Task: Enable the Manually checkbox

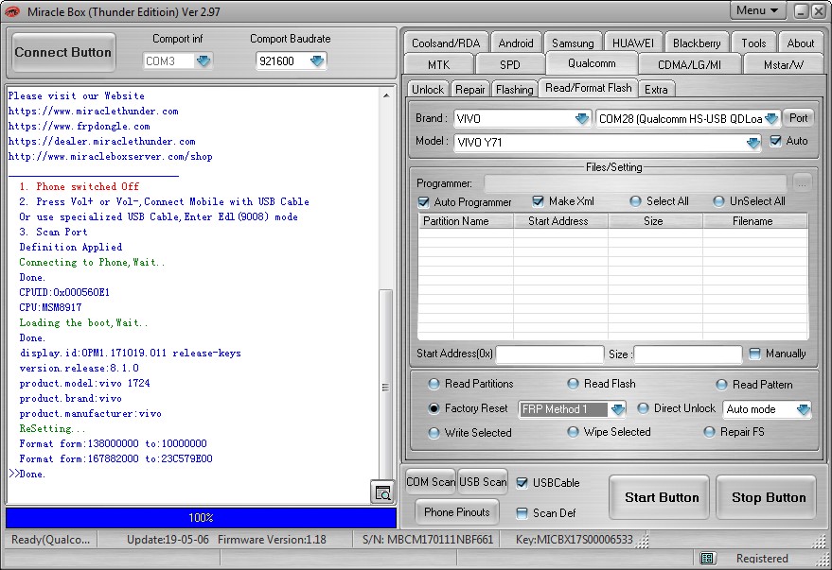Action: (754, 354)
